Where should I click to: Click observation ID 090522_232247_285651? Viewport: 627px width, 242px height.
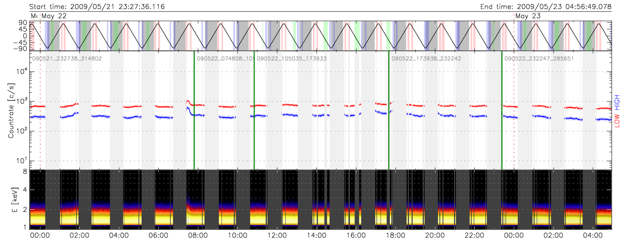pyautogui.click(x=539, y=58)
